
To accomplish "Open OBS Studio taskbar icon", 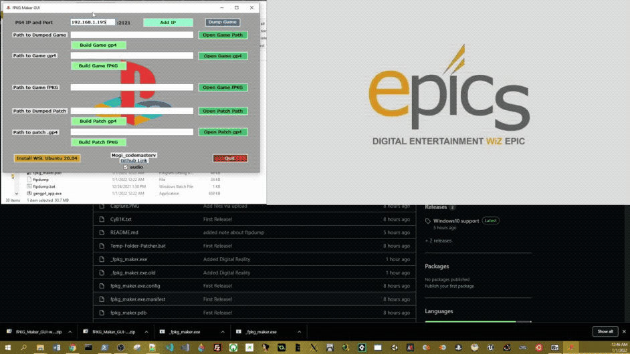I will pyautogui.click(x=120, y=347).
